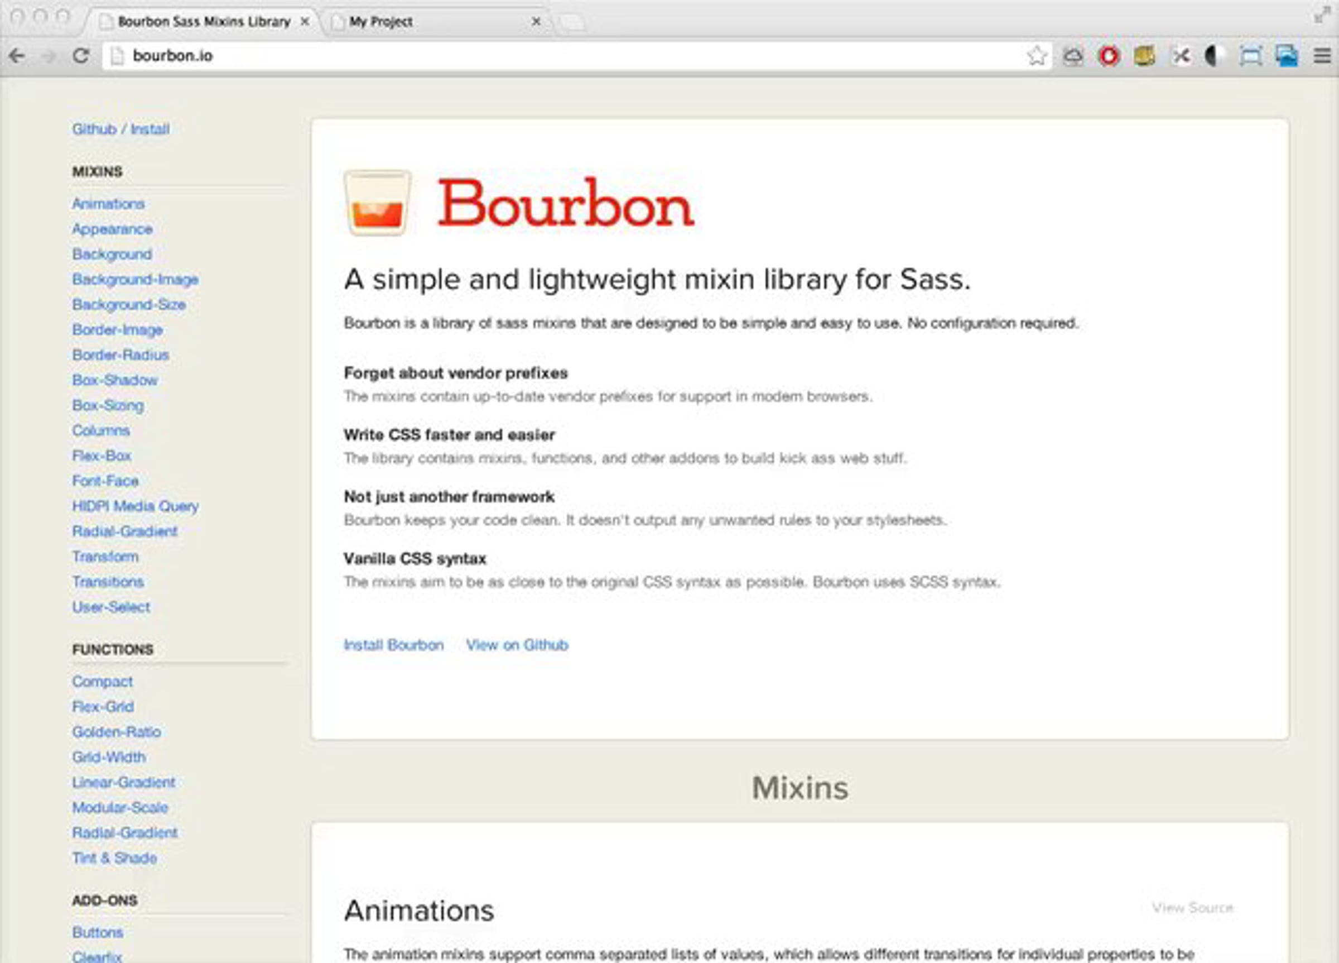Image resolution: width=1339 pixels, height=963 pixels.
Task: Click the fullscreen arrows icon in title bar
Action: click(x=1322, y=16)
